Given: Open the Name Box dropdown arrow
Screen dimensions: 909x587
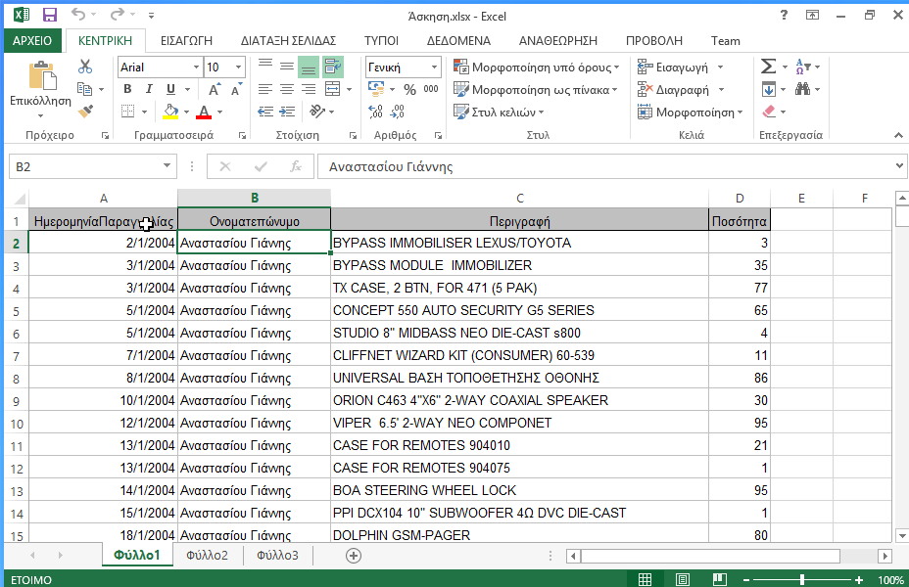Looking at the screenshot, I should (x=167, y=166).
